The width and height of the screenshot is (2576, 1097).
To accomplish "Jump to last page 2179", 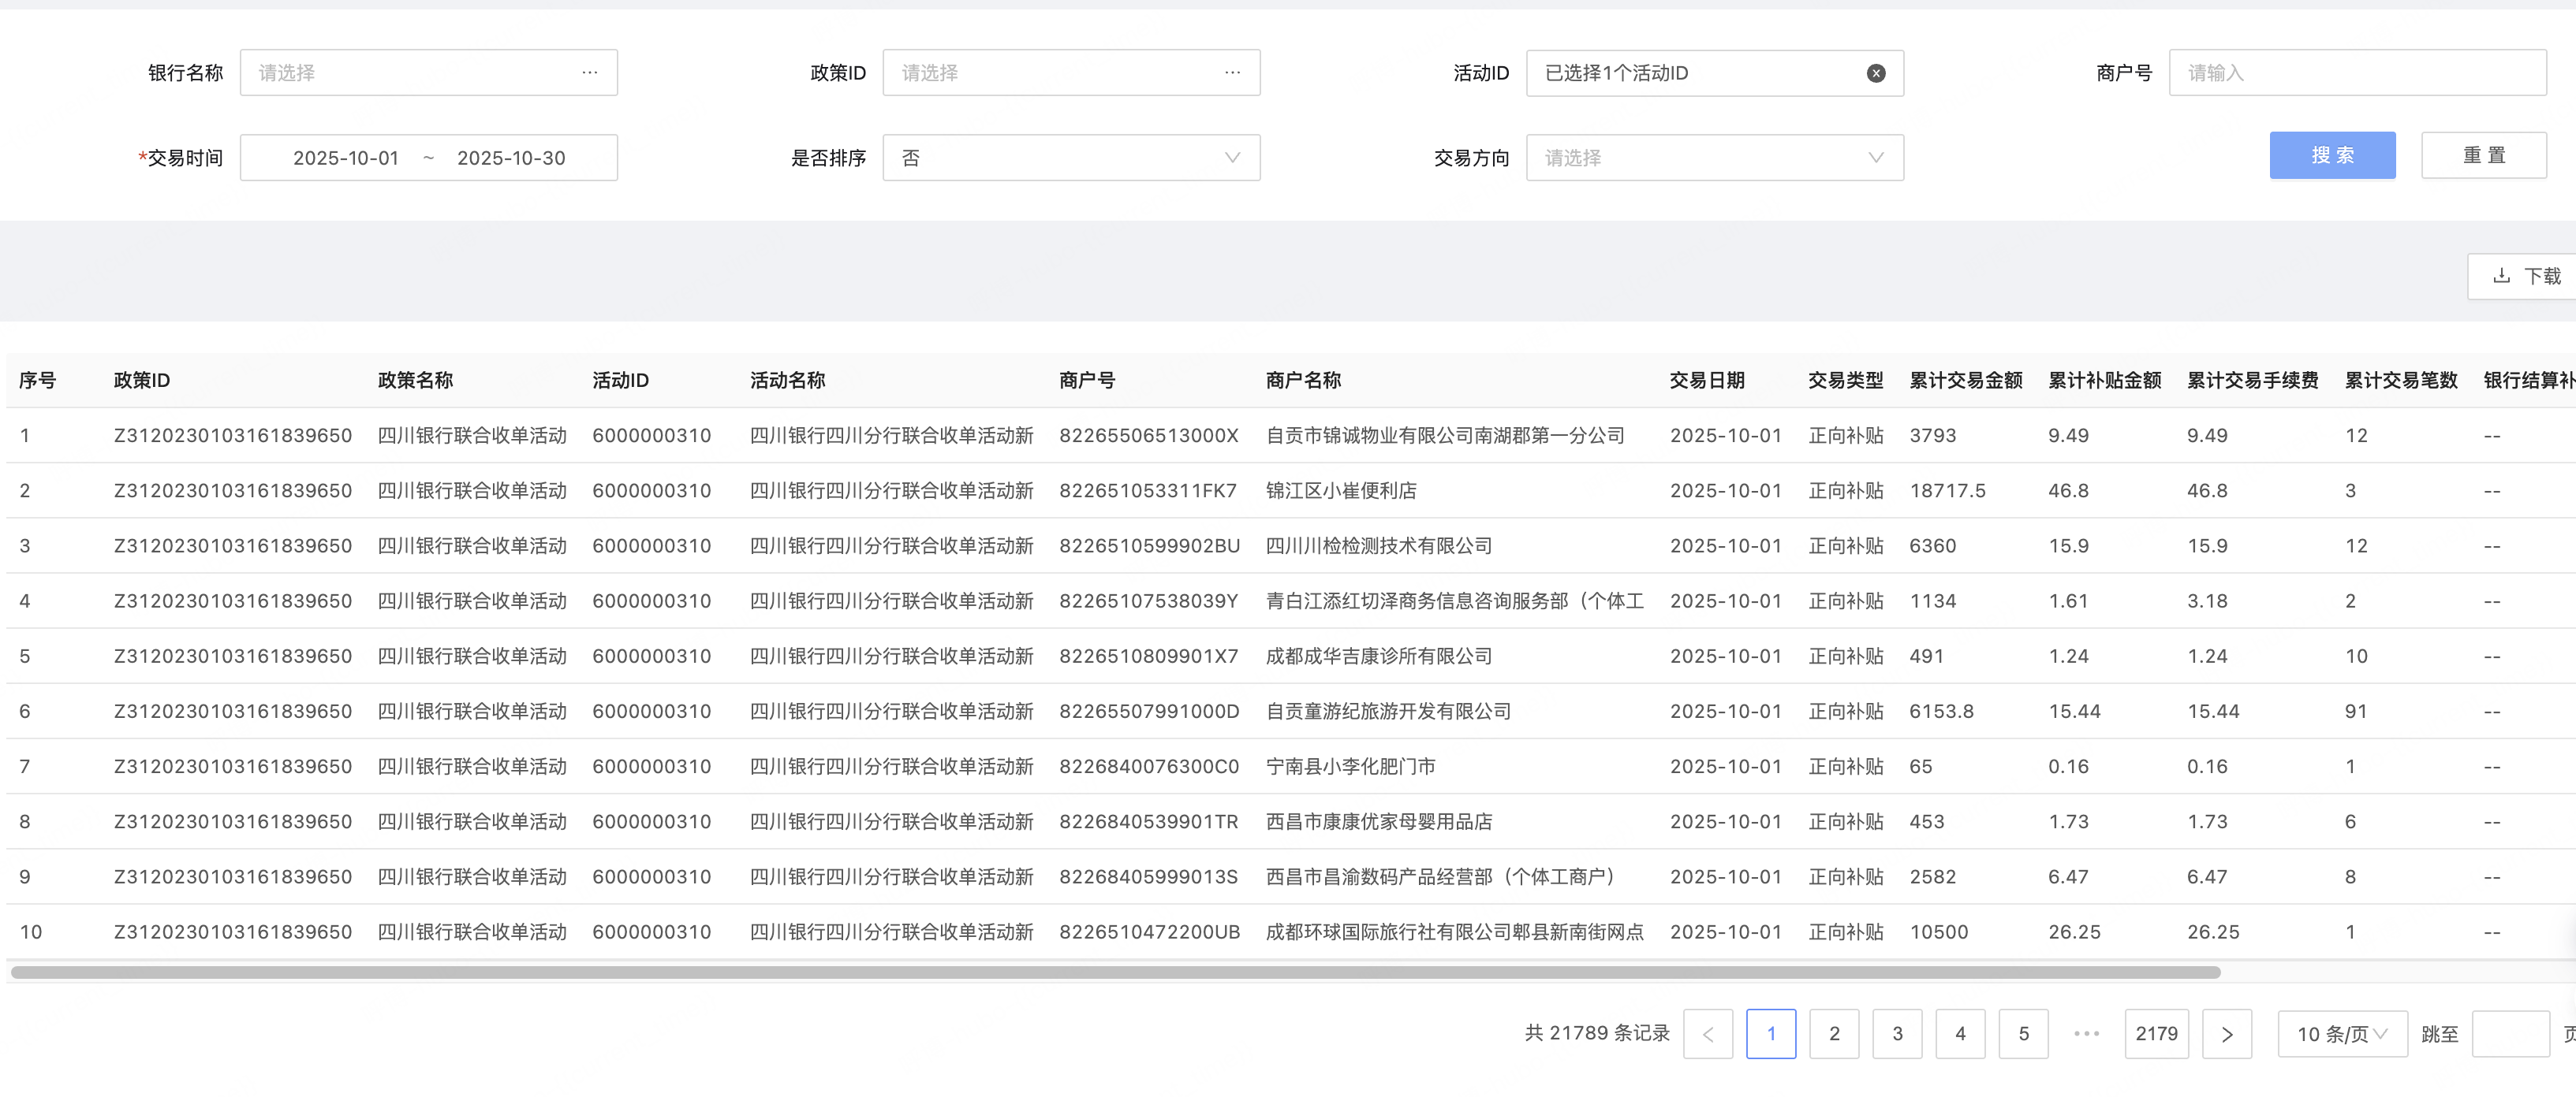I will click(x=2156, y=1034).
